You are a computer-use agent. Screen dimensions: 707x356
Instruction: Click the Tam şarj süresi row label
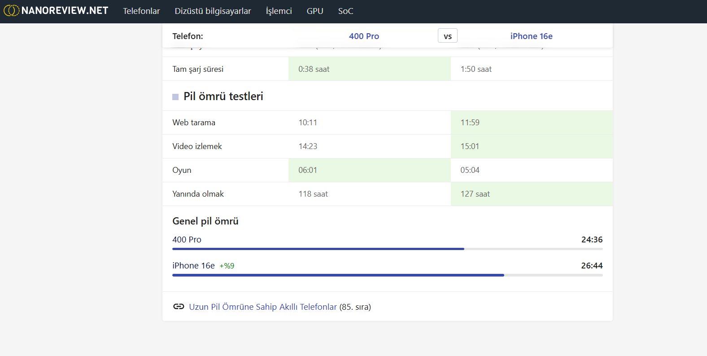[x=198, y=69]
